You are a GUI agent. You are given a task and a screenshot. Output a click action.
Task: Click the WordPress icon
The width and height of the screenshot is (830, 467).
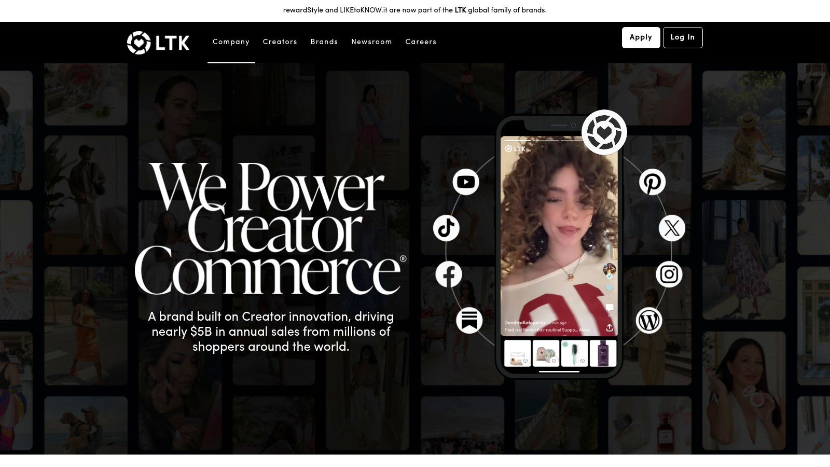click(x=649, y=320)
